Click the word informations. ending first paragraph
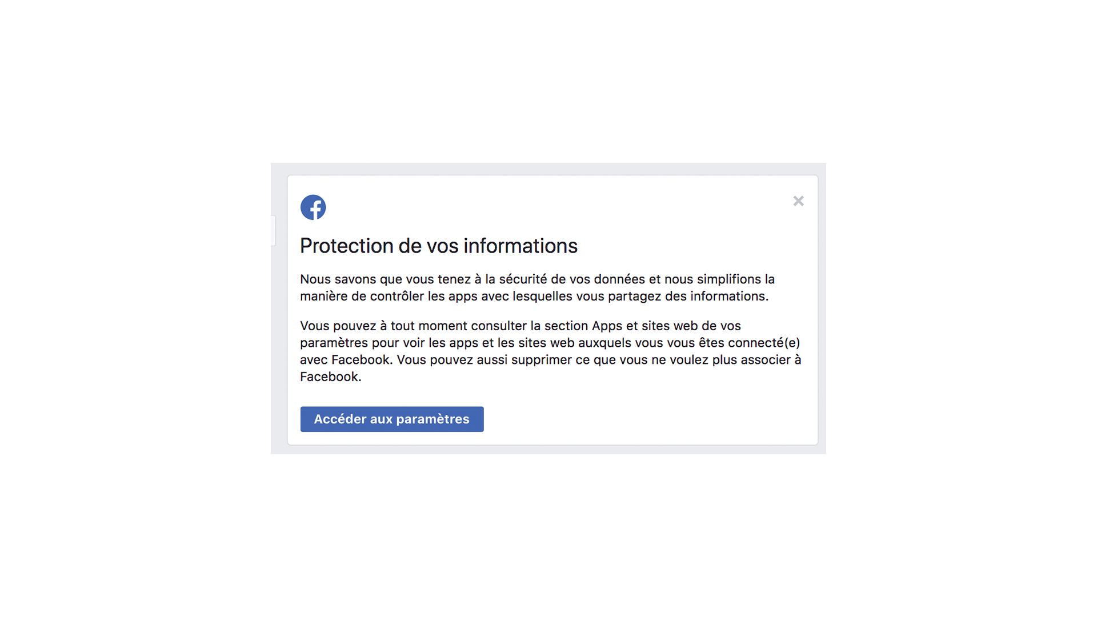1097x617 pixels. pos(730,297)
